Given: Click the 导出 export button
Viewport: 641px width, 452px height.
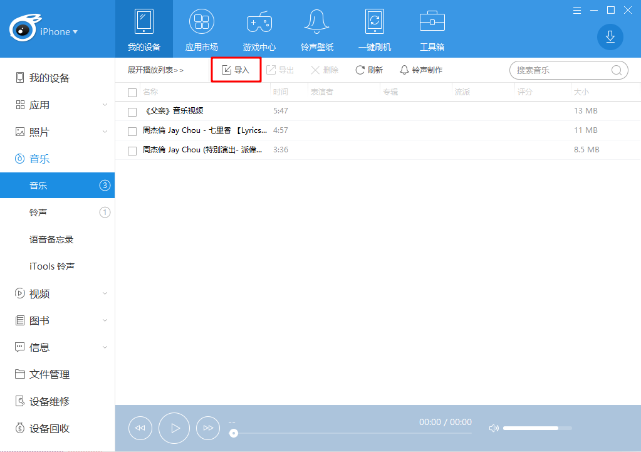Looking at the screenshot, I should (x=280, y=70).
